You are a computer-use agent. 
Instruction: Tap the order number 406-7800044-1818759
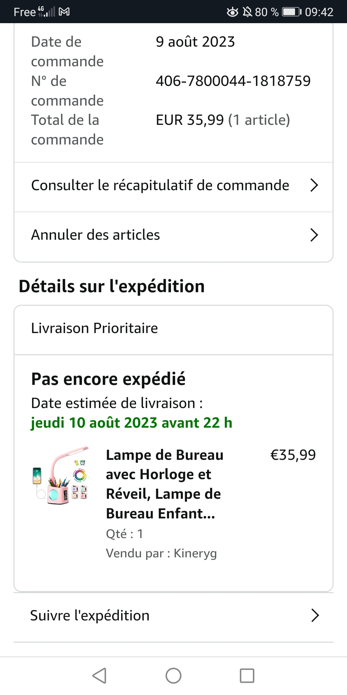click(x=233, y=81)
